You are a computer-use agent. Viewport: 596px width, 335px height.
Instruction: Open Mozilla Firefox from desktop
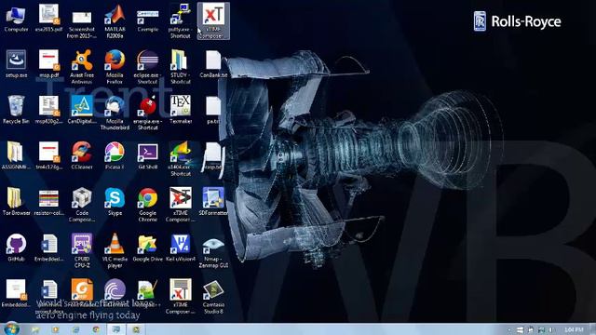[x=115, y=67]
